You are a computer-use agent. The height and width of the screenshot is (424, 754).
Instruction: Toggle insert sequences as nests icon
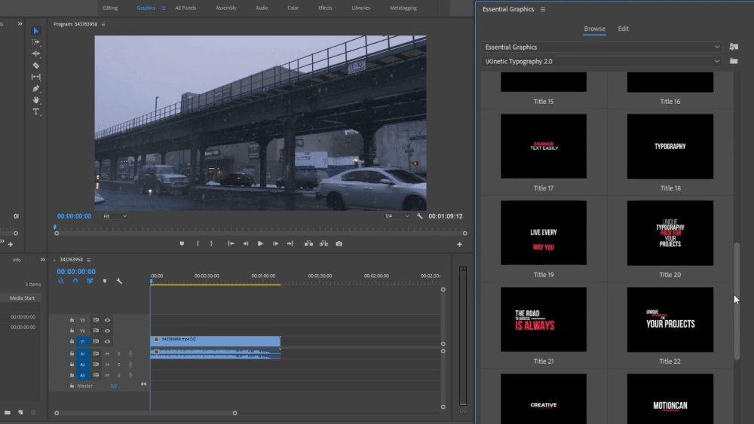pyautogui.click(x=61, y=281)
